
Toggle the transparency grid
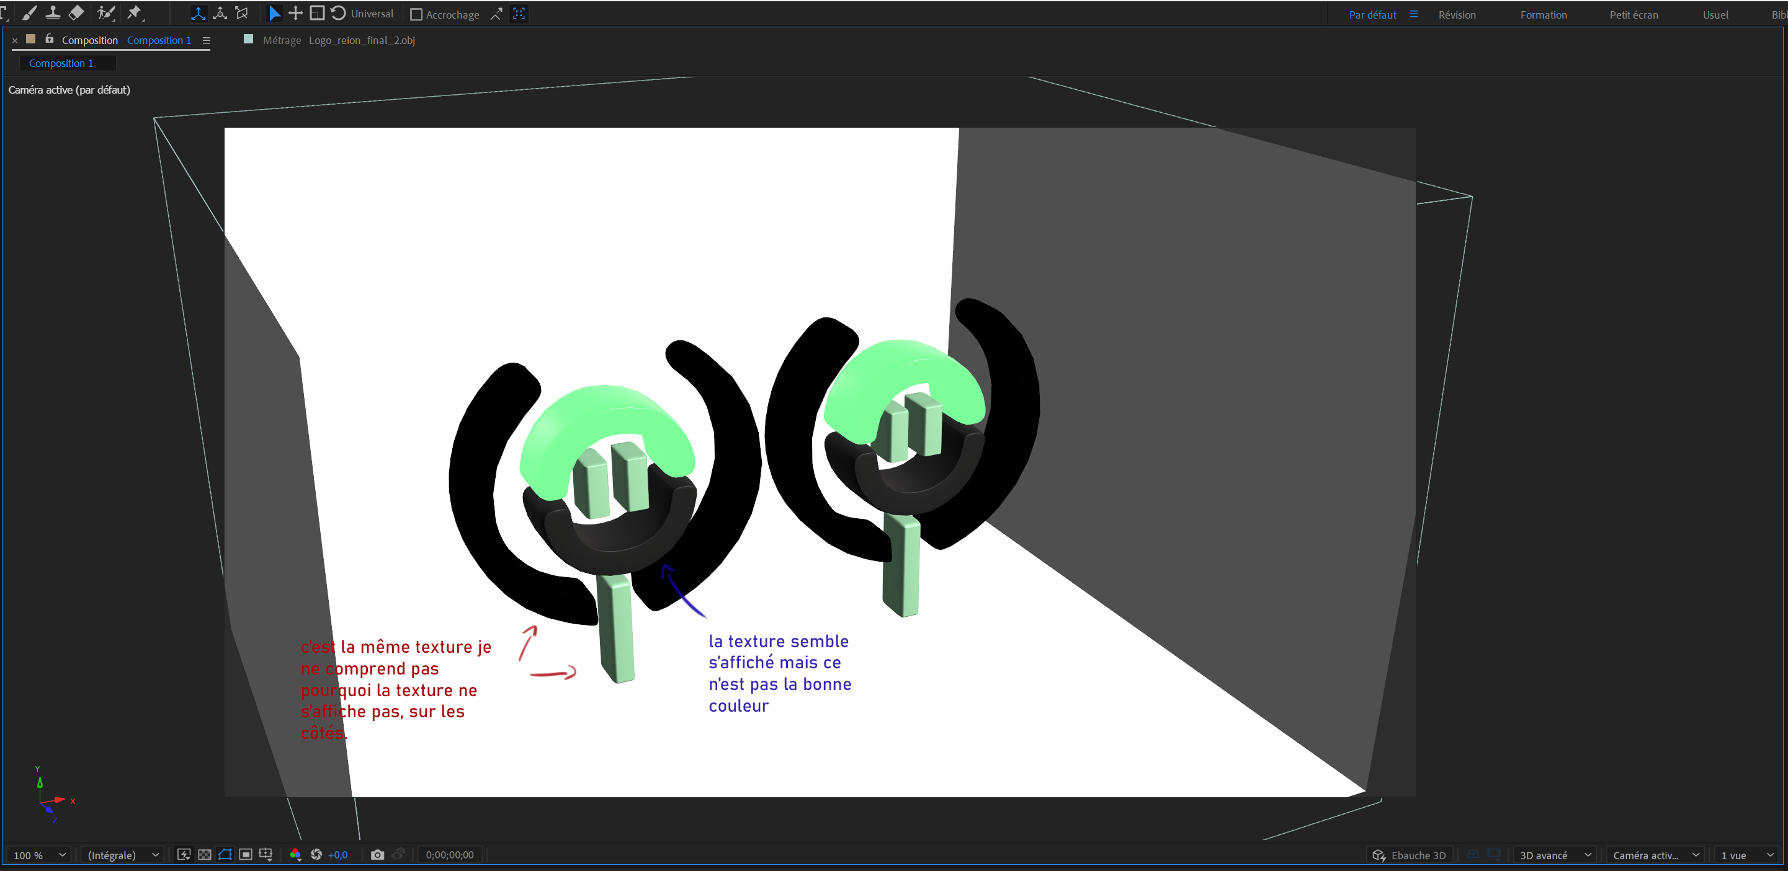[x=205, y=854]
